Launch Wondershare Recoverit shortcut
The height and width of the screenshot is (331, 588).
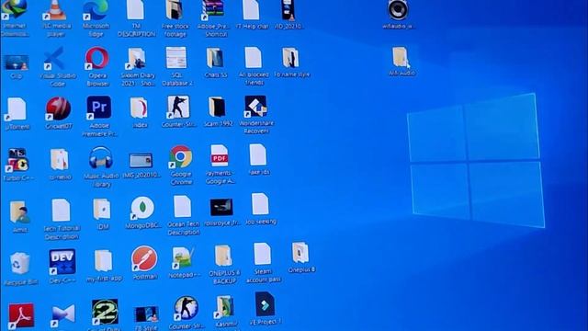point(255,107)
